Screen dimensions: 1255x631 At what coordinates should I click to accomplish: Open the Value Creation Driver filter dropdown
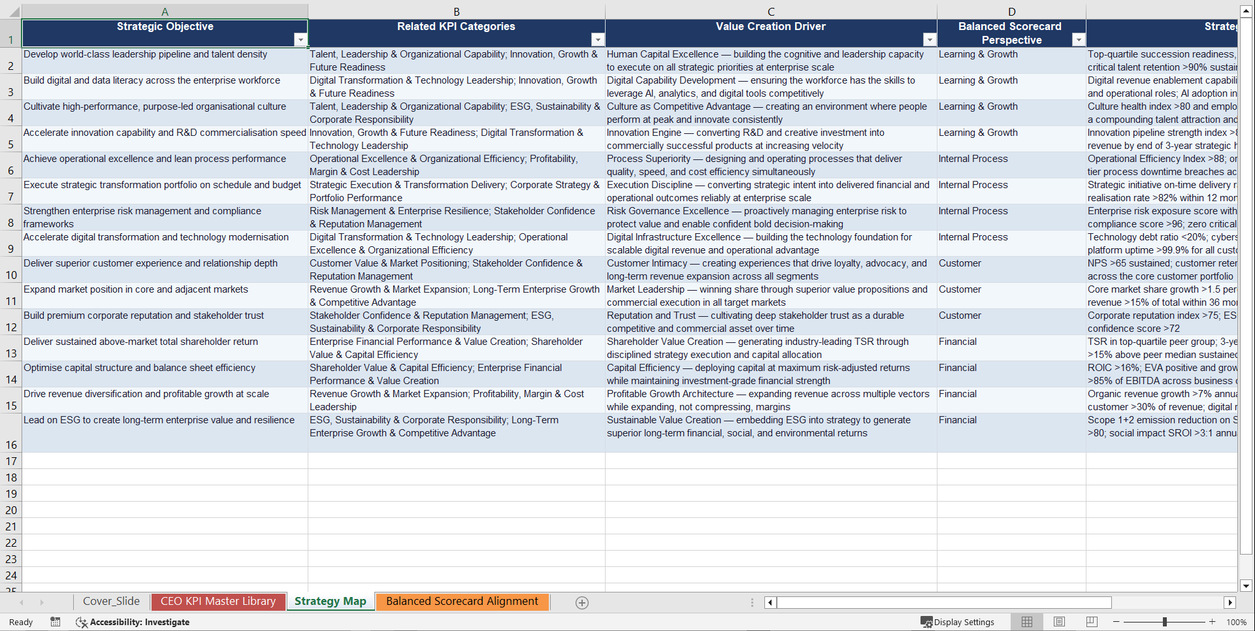(x=929, y=40)
